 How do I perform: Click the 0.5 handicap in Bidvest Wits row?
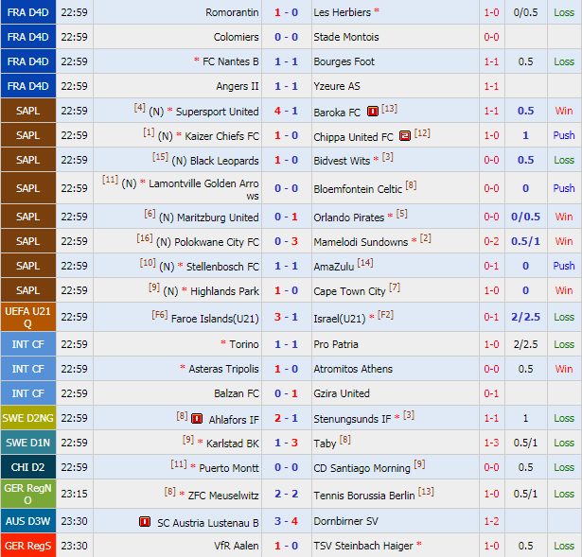tap(525, 160)
